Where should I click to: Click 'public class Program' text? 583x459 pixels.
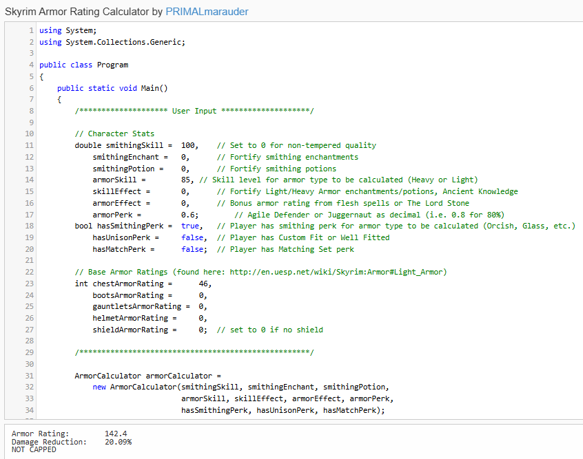(x=83, y=65)
